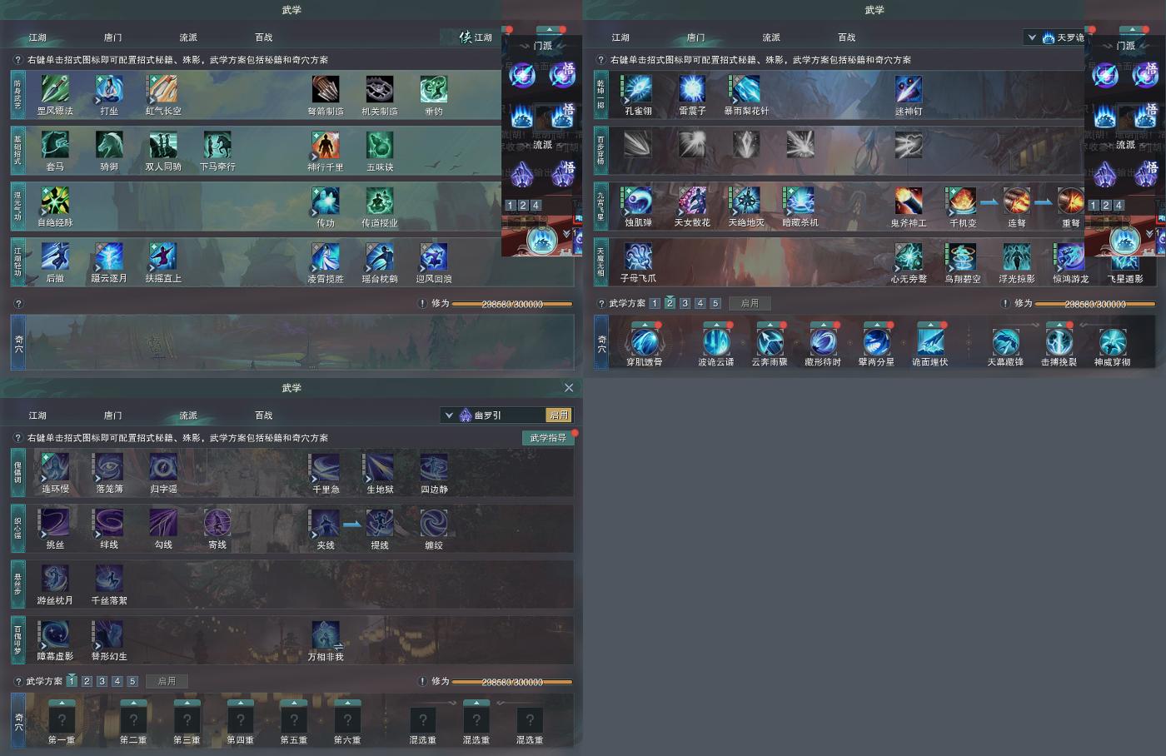This screenshot has width=1166, height=756.
Task: Switch to 唐门 tab in the 侠 江湖 window
Action: coord(113,37)
